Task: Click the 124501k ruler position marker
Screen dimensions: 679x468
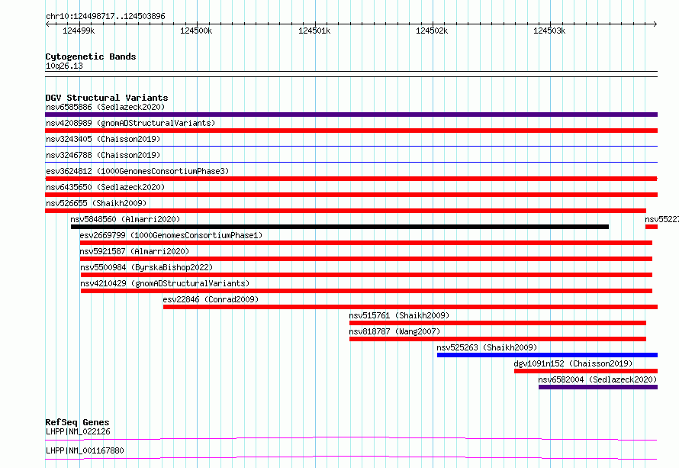Action: coord(314,31)
